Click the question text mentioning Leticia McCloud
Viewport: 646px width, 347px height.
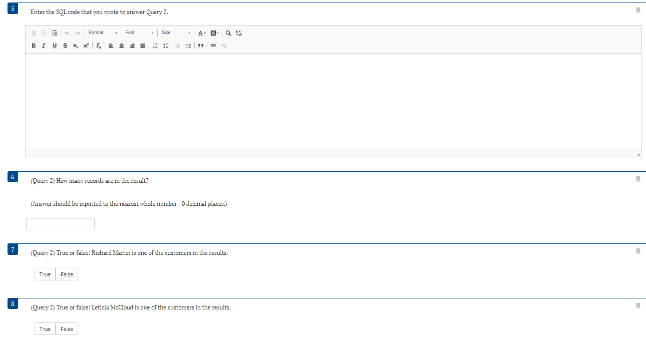(x=131, y=307)
